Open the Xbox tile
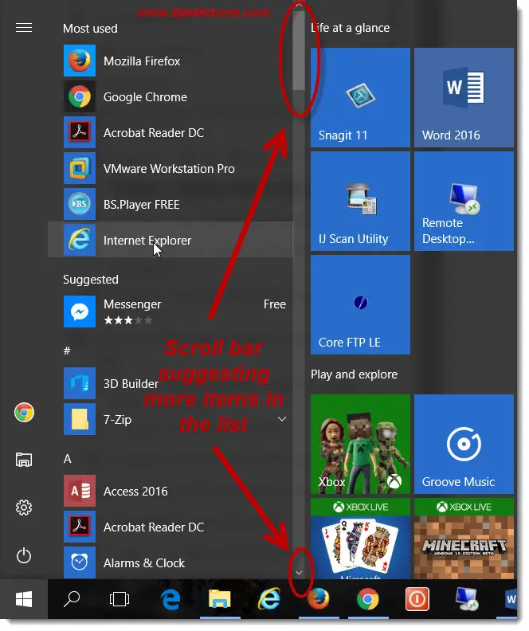This screenshot has height=631, width=529. [360, 445]
